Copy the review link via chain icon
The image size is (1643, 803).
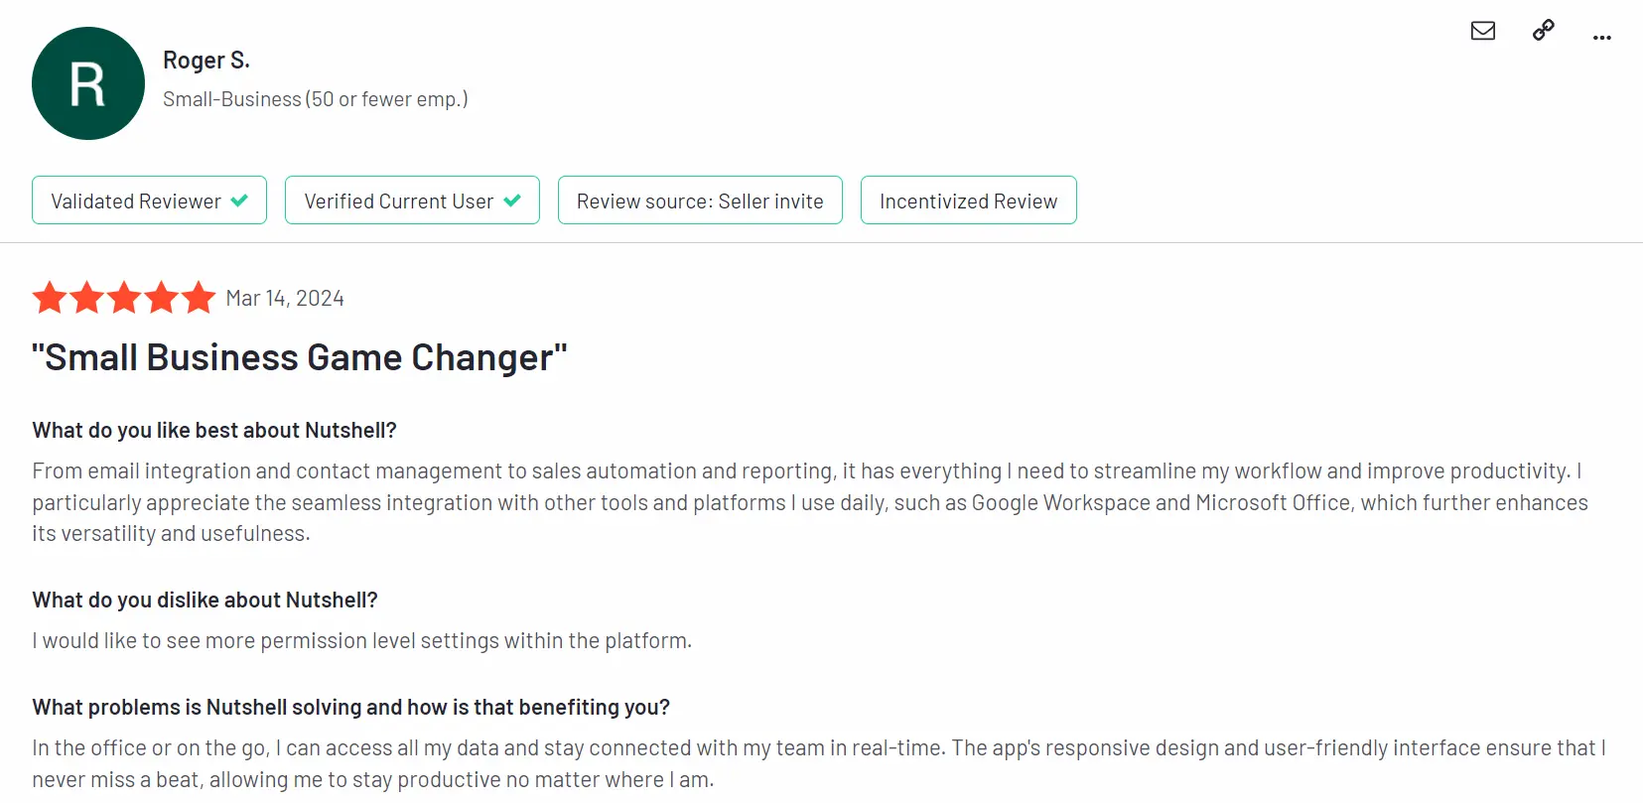pyautogui.click(x=1542, y=31)
